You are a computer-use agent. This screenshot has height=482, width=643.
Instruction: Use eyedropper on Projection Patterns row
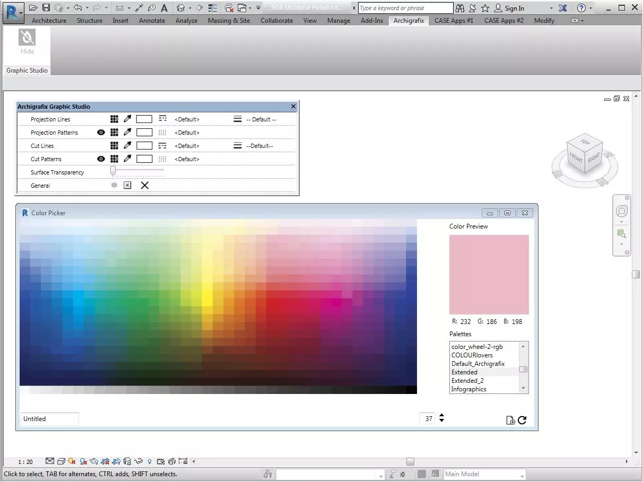click(x=127, y=133)
